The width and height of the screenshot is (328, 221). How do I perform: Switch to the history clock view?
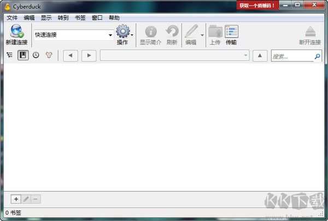pos(36,56)
